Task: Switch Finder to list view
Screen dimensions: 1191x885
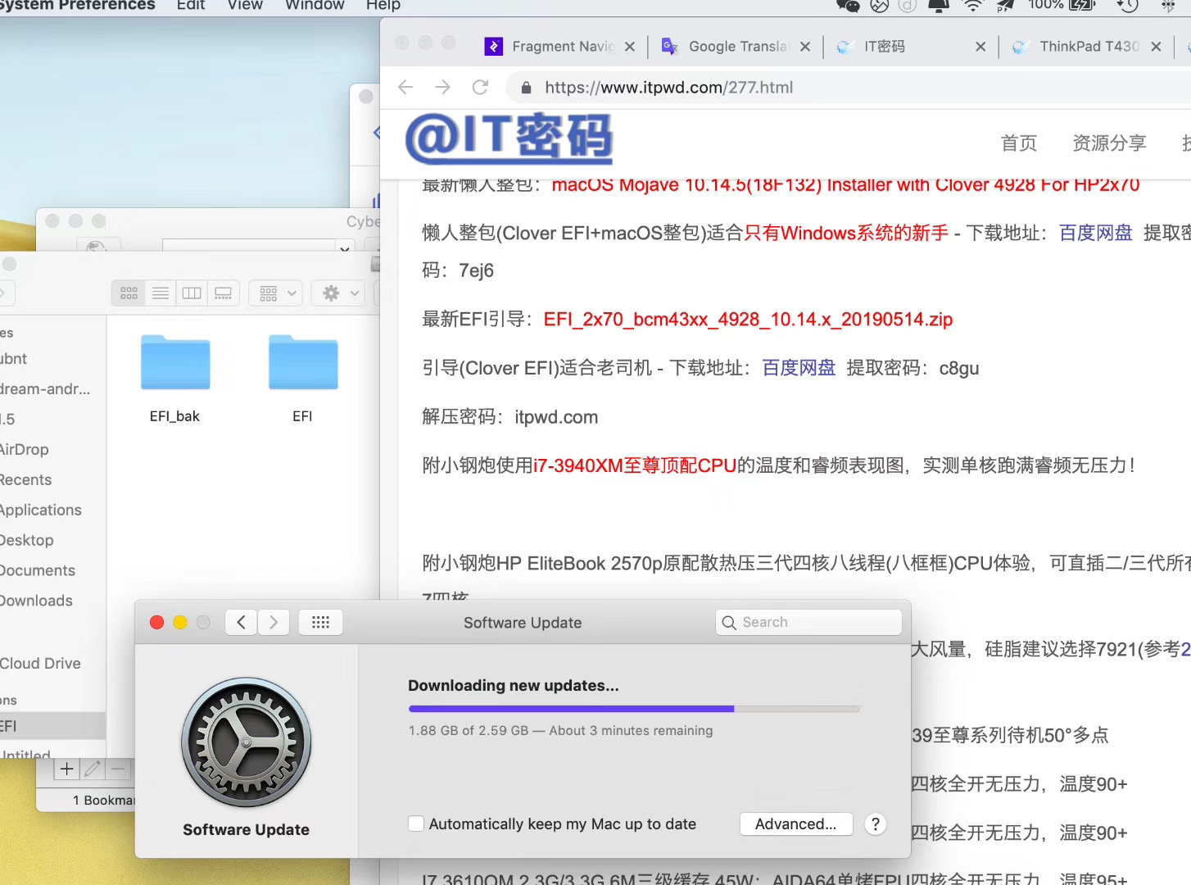Action: 161,293
